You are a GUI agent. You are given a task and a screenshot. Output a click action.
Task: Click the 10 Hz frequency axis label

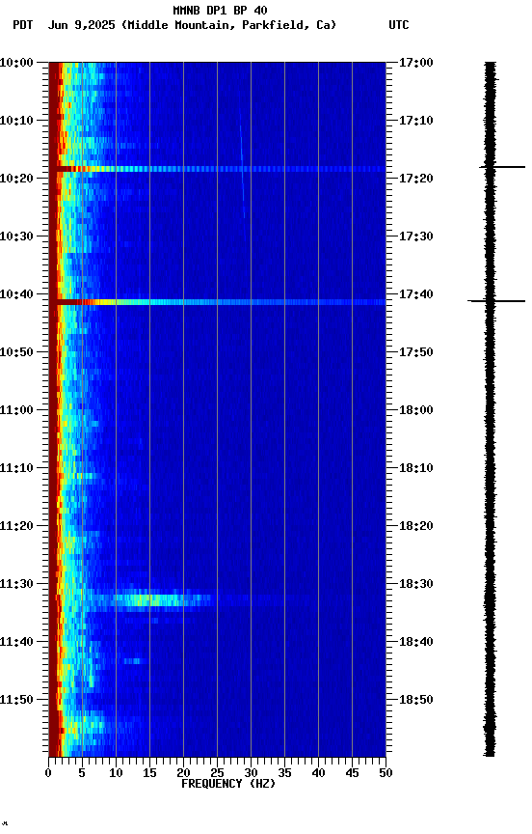pos(116,773)
